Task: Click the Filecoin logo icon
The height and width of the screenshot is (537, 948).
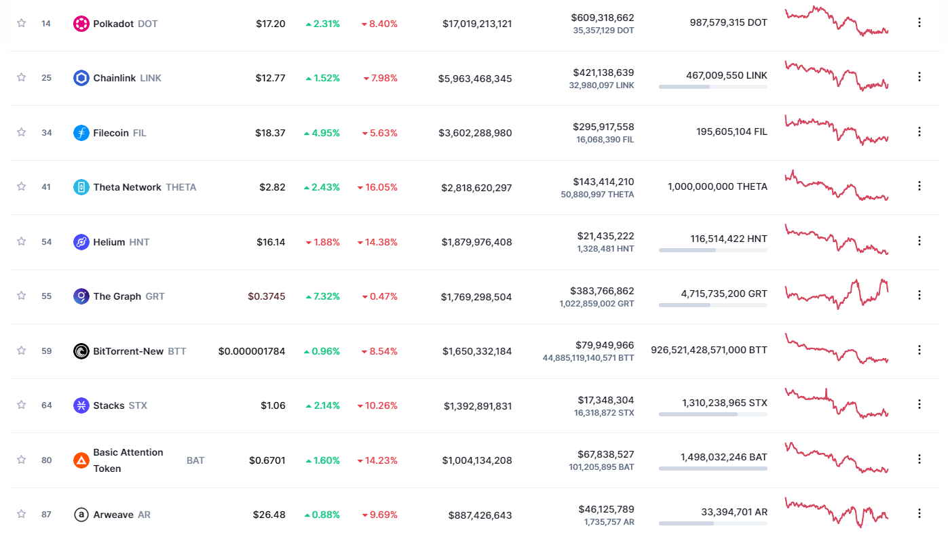Action: pos(81,133)
